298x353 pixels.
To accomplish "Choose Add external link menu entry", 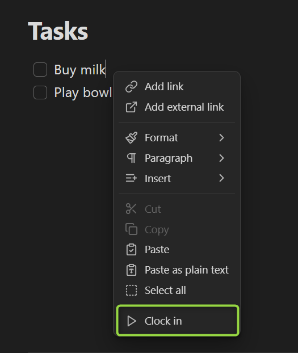I will (x=177, y=107).
